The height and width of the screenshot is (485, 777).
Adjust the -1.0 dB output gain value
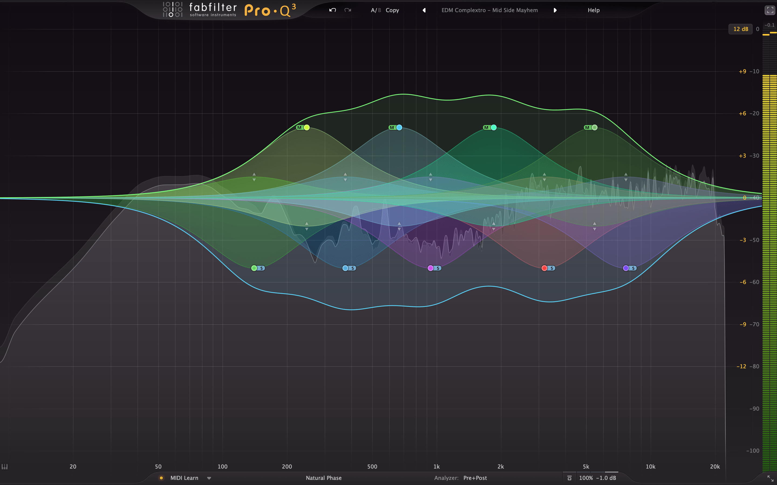coord(606,478)
